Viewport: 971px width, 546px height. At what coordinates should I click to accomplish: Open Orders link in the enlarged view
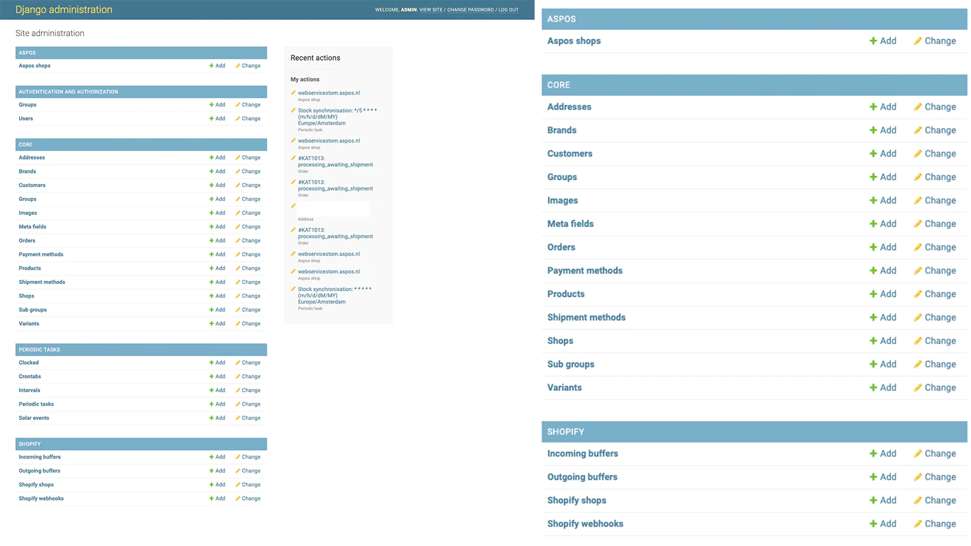click(x=561, y=248)
